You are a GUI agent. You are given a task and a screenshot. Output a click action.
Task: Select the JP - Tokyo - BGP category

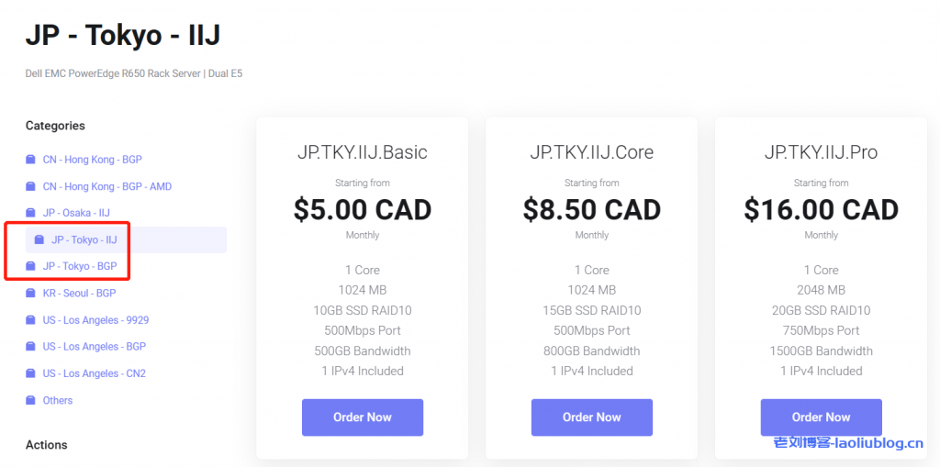pyautogui.click(x=80, y=266)
